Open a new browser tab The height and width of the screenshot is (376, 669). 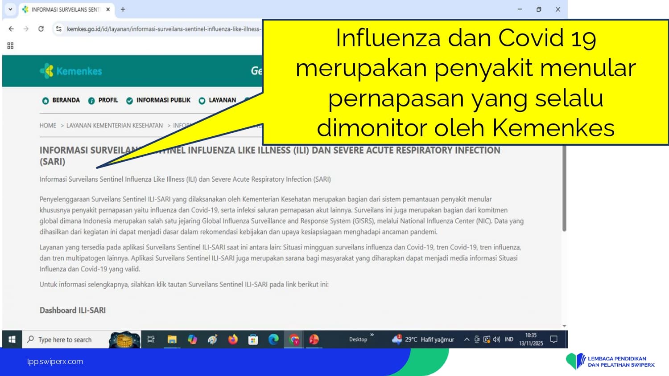[x=123, y=9]
